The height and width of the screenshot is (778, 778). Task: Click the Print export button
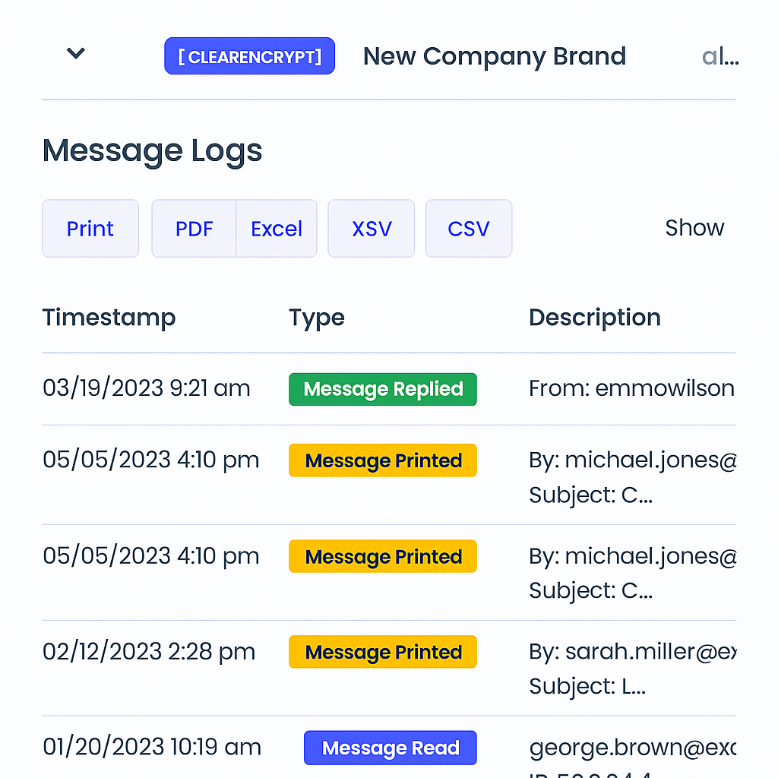point(90,228)
